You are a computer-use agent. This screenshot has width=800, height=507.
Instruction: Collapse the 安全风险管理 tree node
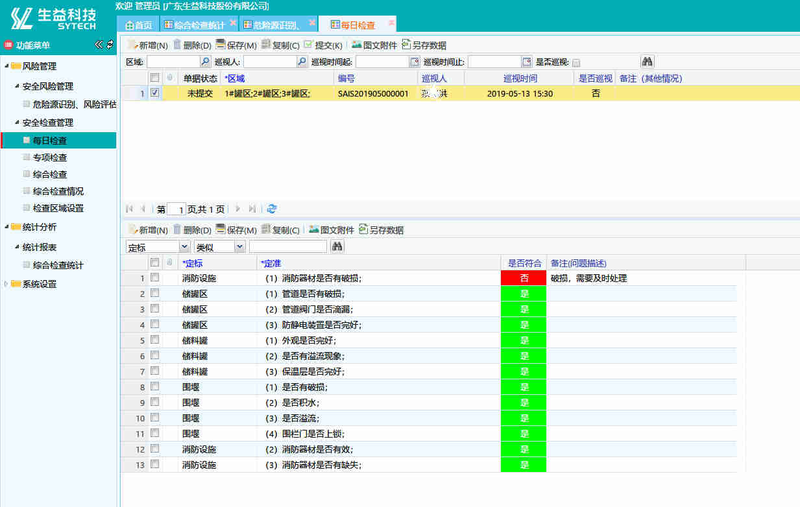[x=18, y=86]
